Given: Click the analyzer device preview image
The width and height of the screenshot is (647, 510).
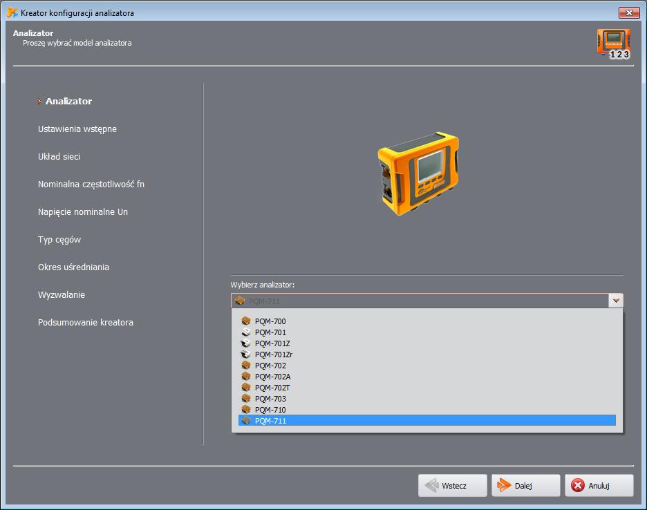Looking at the screenshot, I should click(418, 173).
